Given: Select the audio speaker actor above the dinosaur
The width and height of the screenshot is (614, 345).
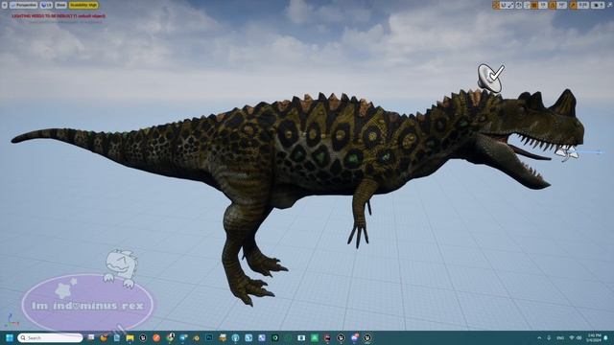Looking at the screenshot, I should 490,79.
